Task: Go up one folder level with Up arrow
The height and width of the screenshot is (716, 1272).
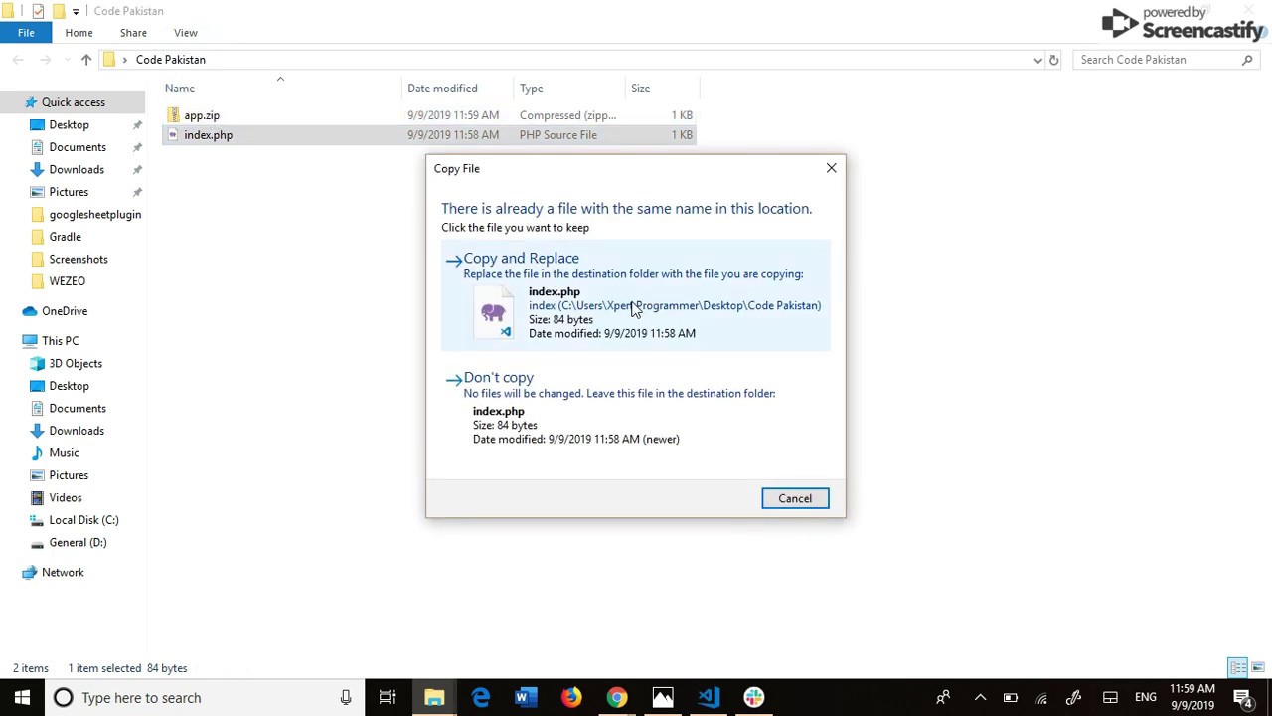Action: pyautogui.click(x=86, y=60)
